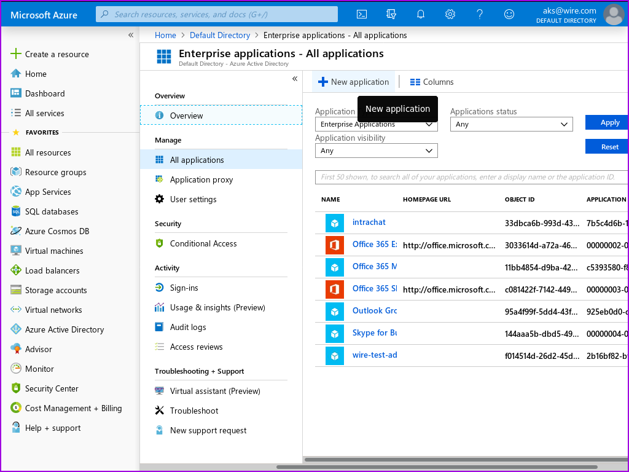Click the Azure Cosmos DB planet icon
The image size is (629, 472).
(15, 231)
